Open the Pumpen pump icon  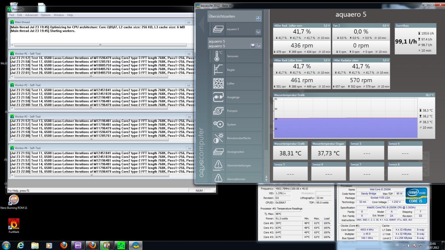(x=218, y=111)
